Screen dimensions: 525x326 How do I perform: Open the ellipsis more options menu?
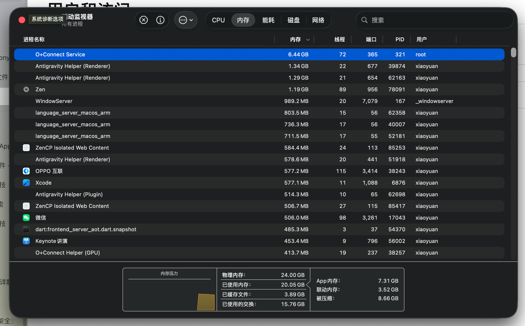[186, 20]
